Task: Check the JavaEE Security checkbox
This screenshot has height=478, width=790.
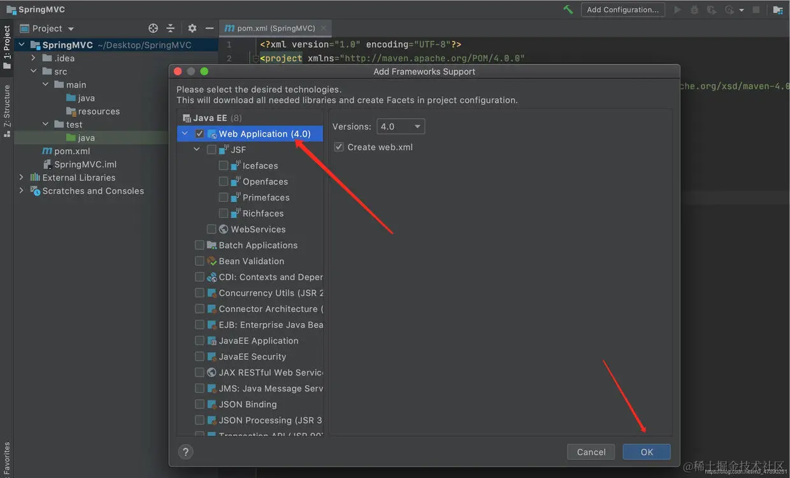Action: (x=199, y=356)
